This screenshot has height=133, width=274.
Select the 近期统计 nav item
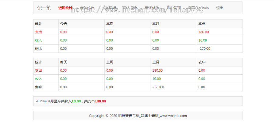65,8
